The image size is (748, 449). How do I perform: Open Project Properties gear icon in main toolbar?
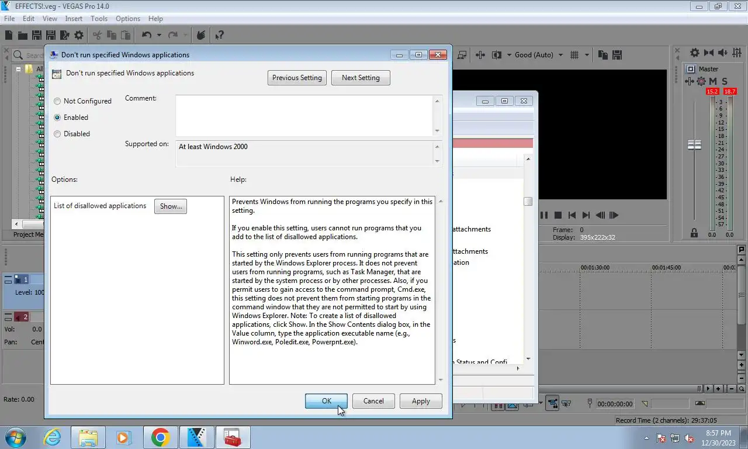coord(79,35)
